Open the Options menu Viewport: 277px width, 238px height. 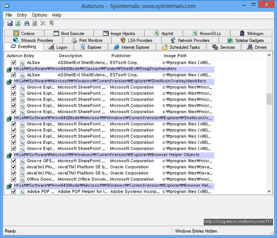point(40,15)
